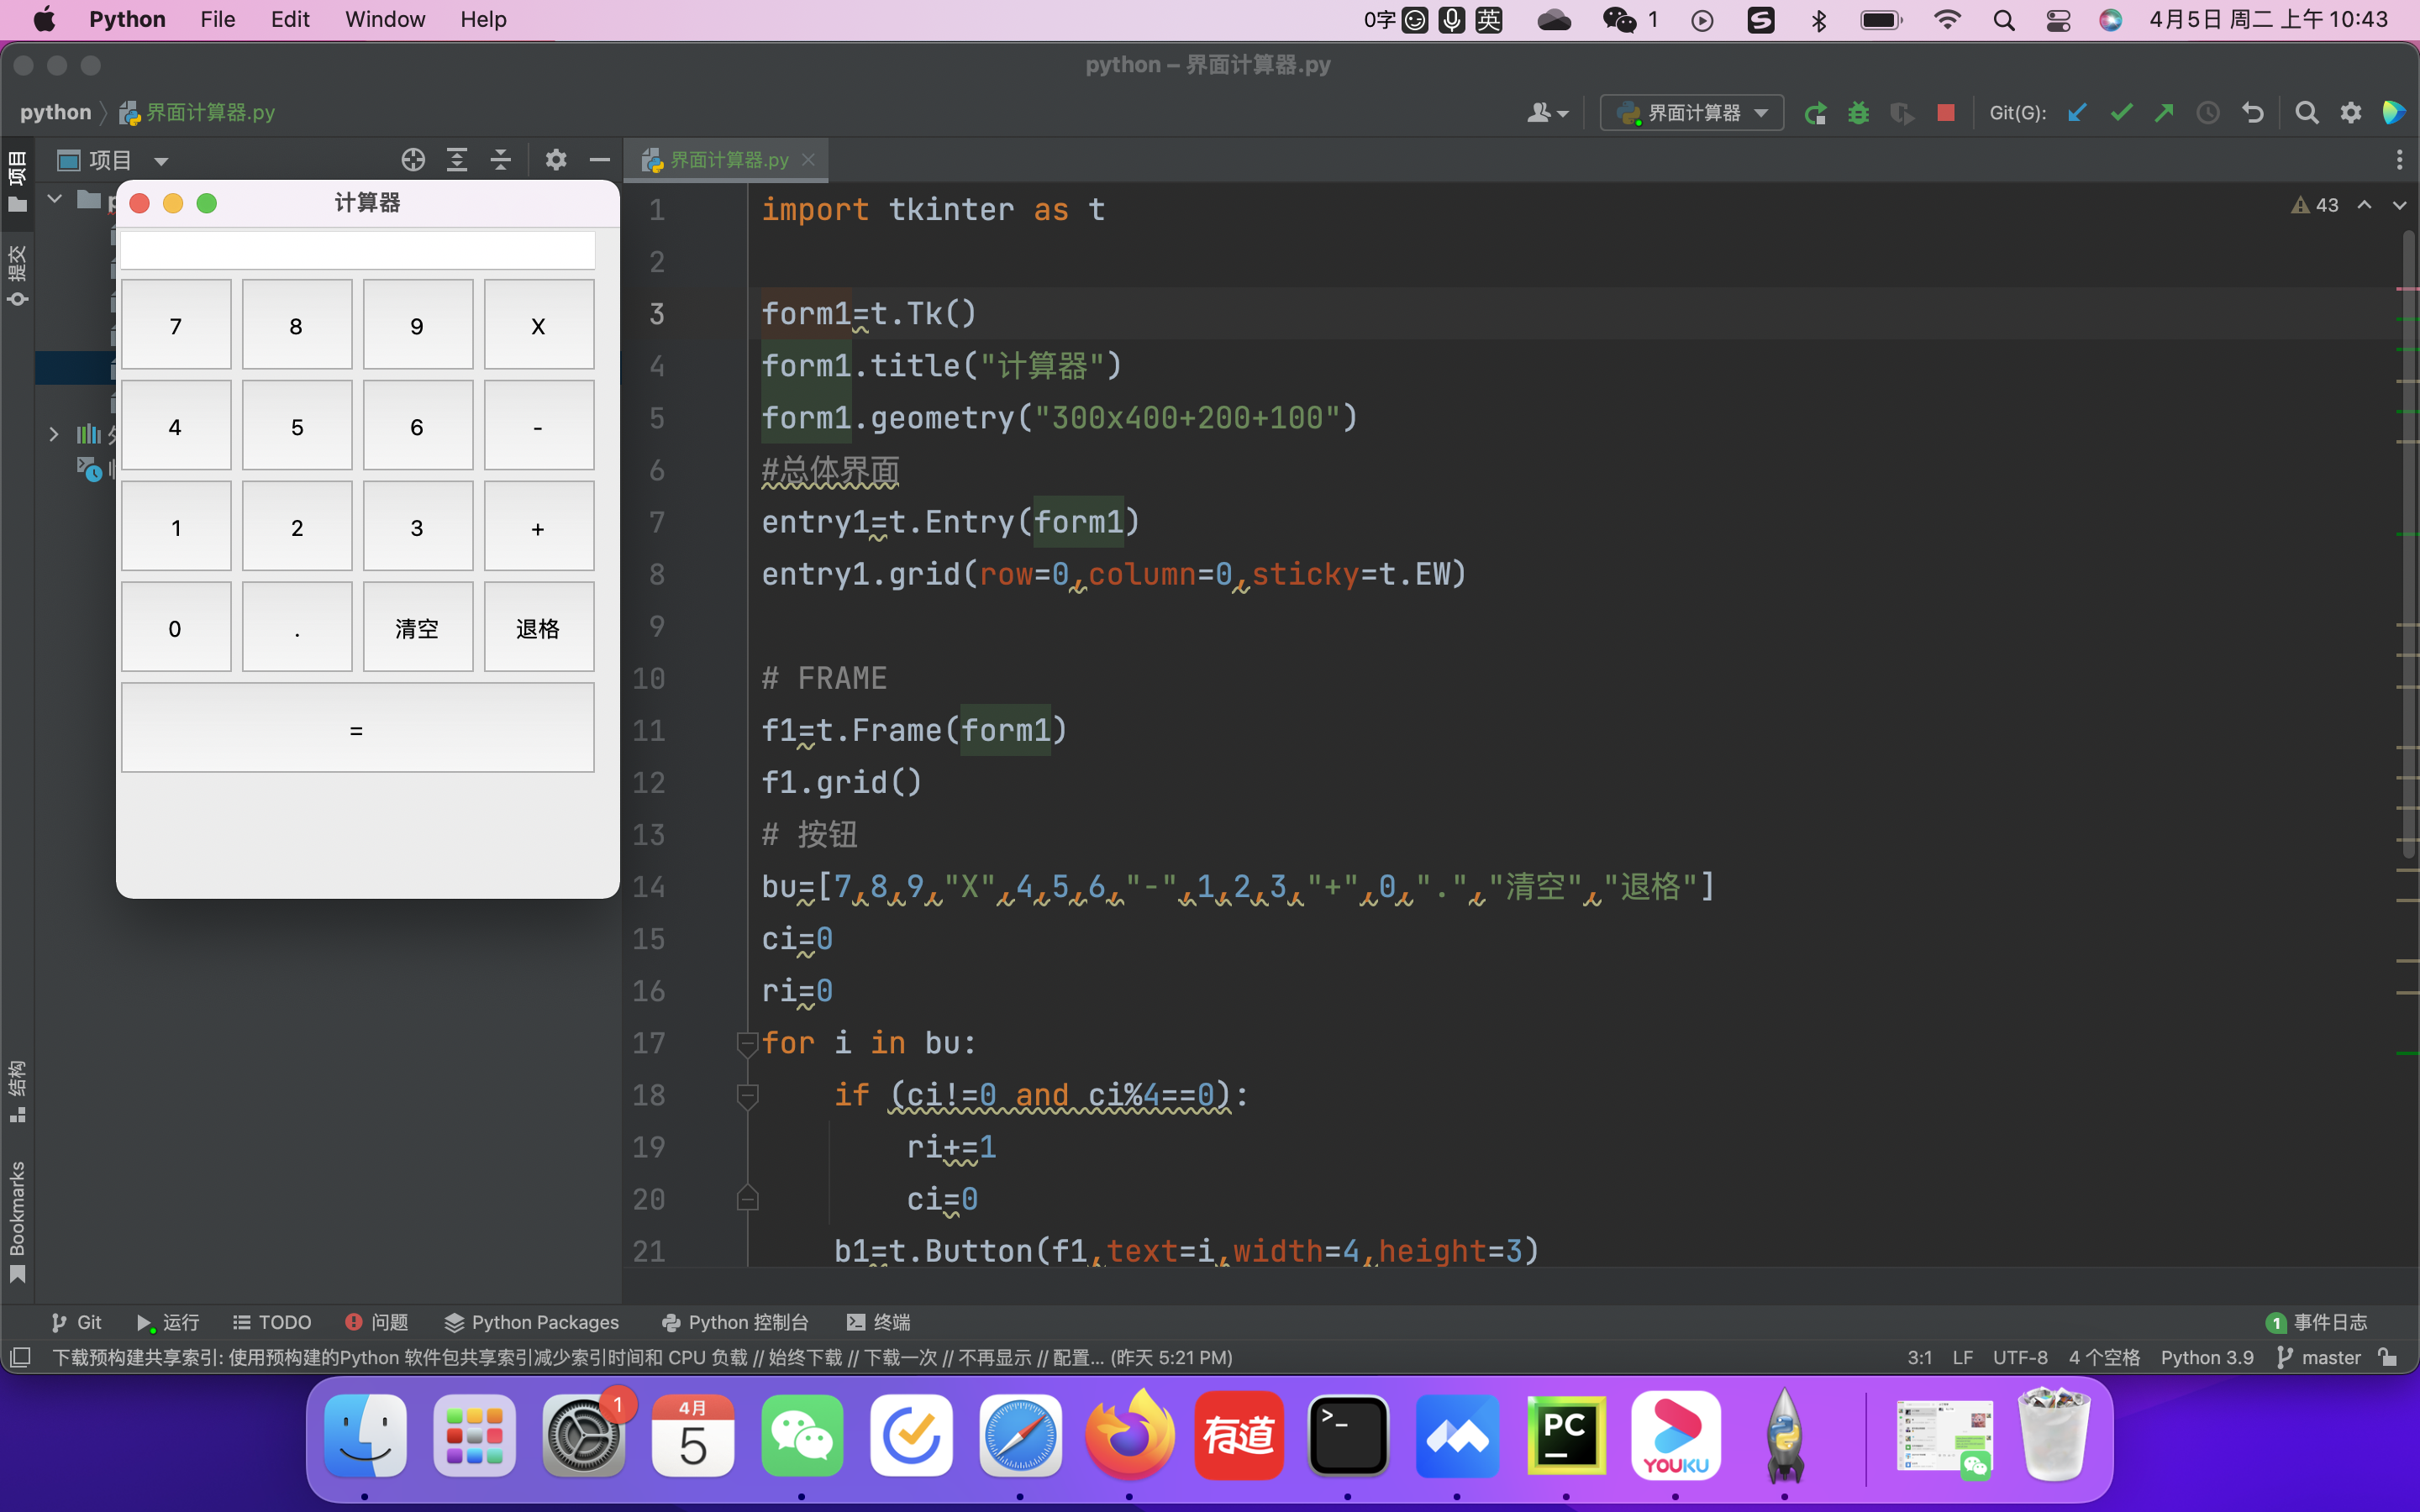This screenshot has width=2420, height=1512.
Task: Click the calculator's text entry field
Action: [x=357, y=250]
